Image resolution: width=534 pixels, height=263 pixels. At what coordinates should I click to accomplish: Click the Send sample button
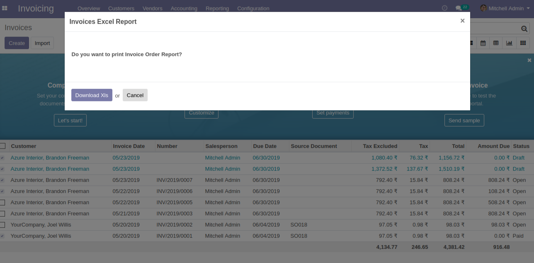click(464, 120)
